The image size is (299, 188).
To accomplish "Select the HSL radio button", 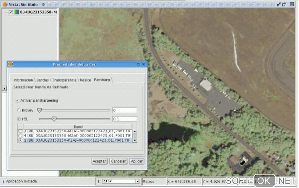I will click(19, 119).
